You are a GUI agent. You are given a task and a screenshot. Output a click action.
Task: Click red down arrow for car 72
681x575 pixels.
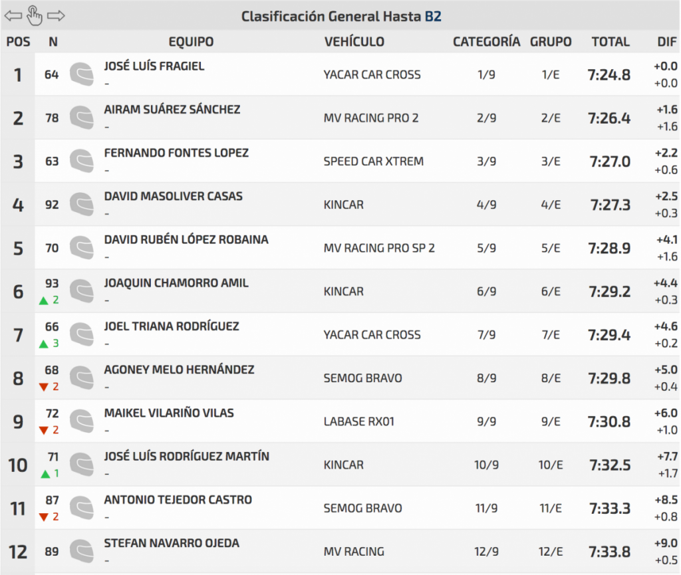[x=44, y=431]
